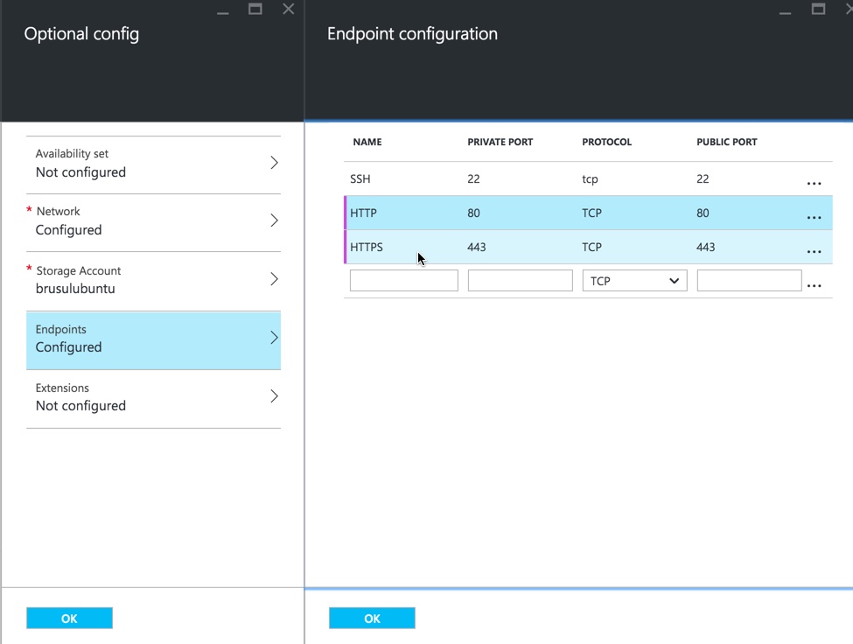The image size is (853, 644).
Task: Confirm Endpoint configuration with OK button
Action: click(x=372, y=619)
